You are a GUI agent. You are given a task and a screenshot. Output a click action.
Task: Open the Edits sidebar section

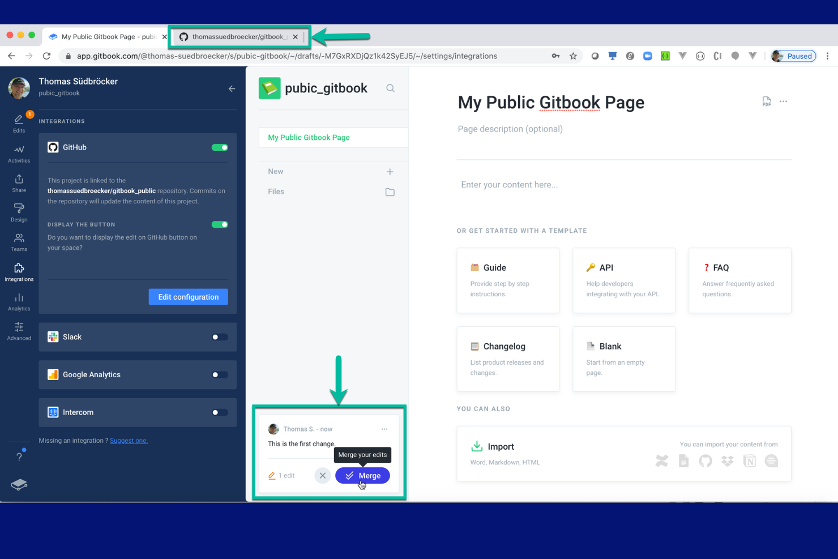click(19, 123)
